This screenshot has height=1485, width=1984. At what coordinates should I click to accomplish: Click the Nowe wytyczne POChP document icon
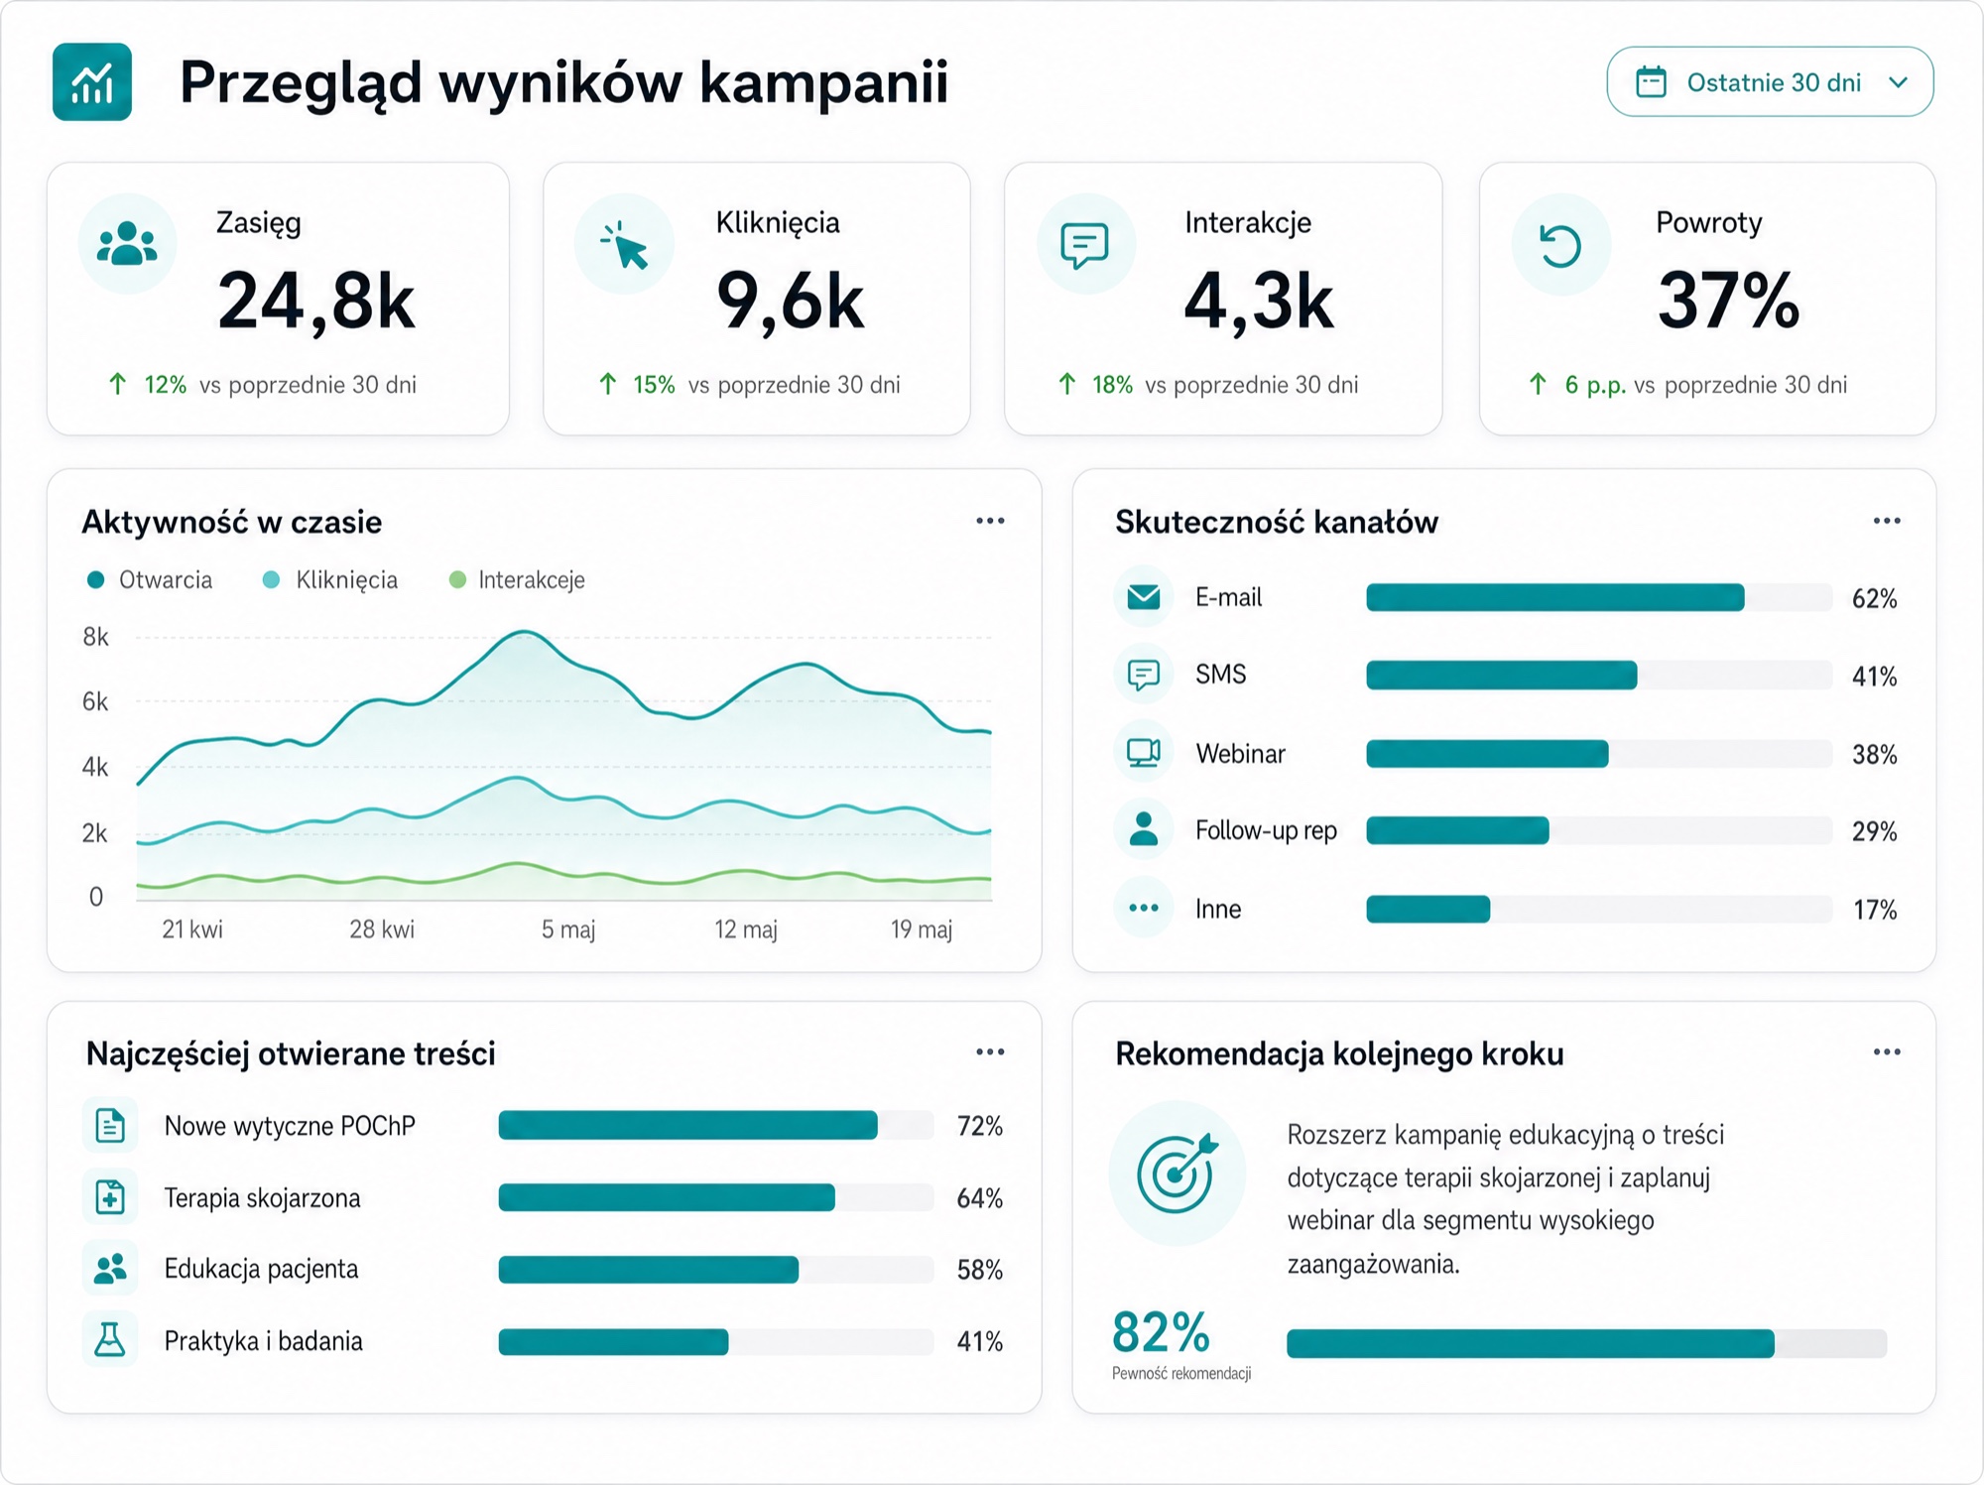coord(110,1125)
